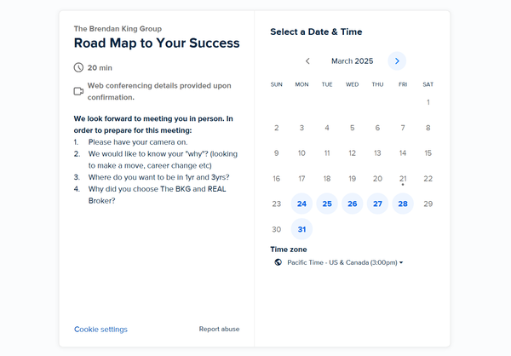Click the March 2025 month label
The height and width of the screenshot is (356, 511).
coord(353,61)
